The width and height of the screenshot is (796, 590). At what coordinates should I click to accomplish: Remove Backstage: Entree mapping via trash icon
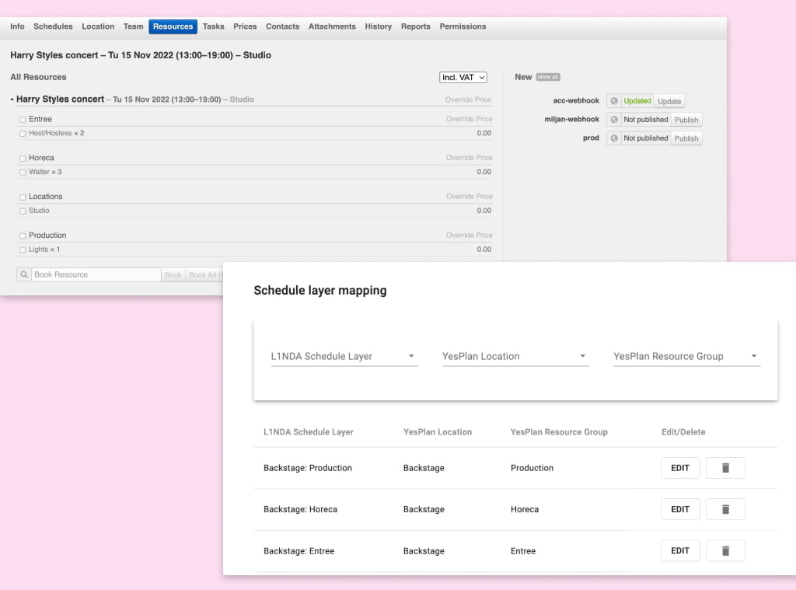tap(725, 551)
